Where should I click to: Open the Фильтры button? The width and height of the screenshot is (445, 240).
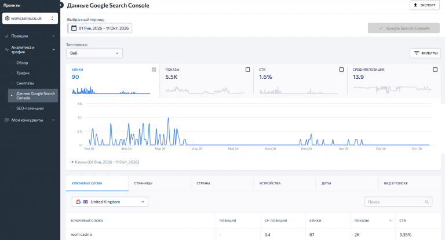point(425,53)
